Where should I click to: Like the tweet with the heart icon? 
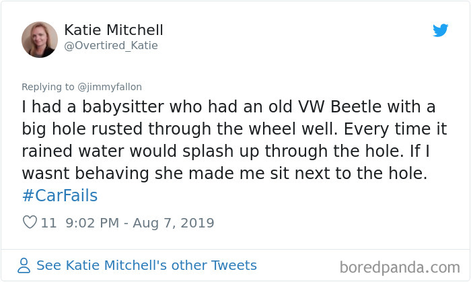tap(30, 223)
